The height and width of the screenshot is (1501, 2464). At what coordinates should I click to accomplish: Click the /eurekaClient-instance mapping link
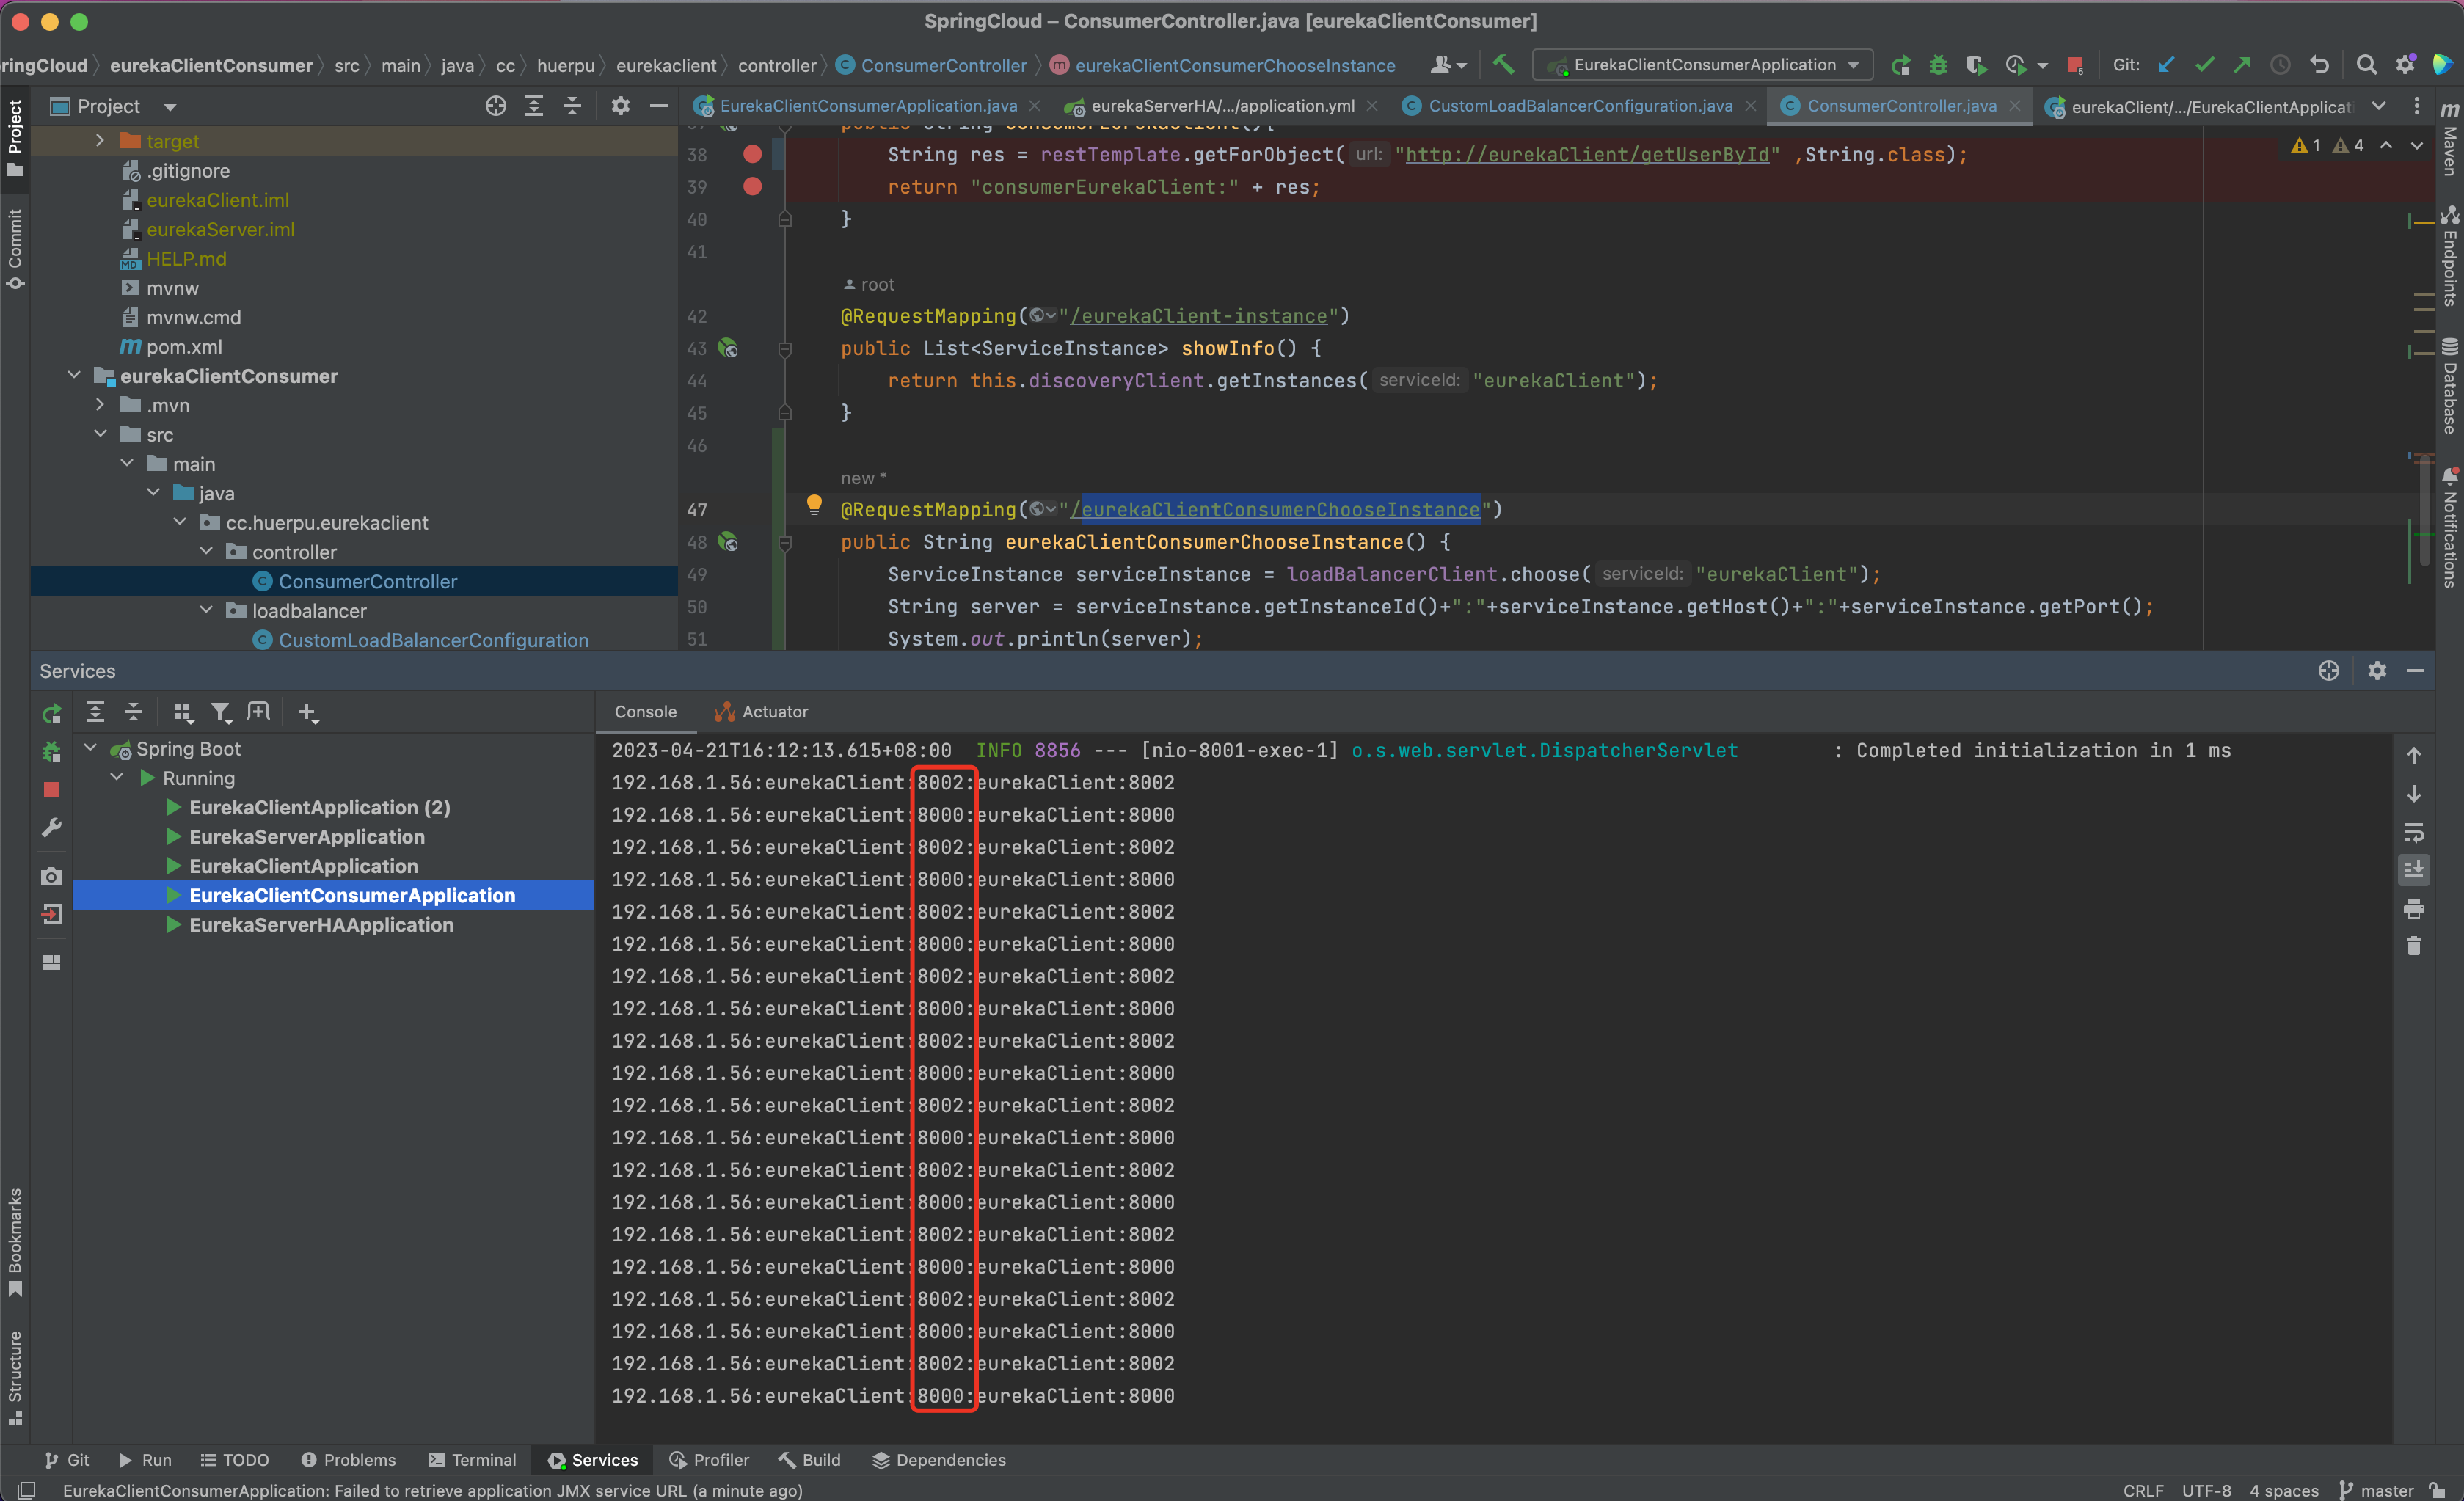pos(1198,316)
